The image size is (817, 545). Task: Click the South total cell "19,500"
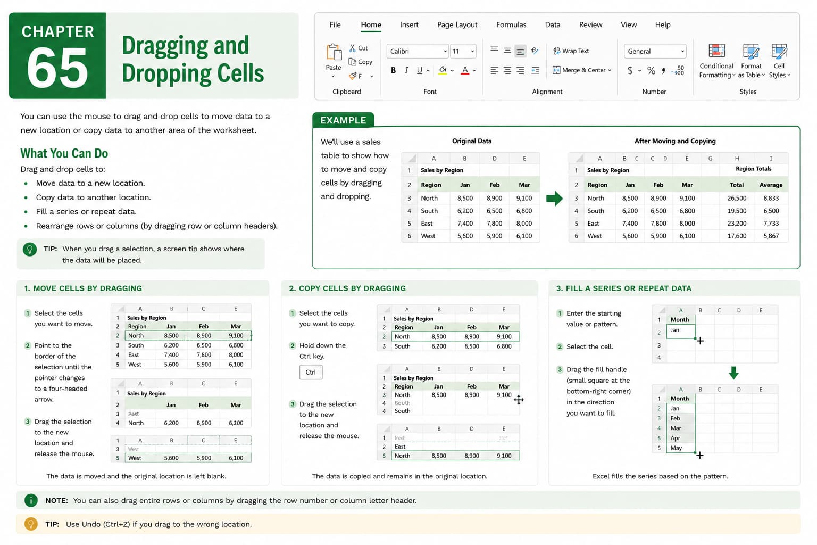[737, 211]
